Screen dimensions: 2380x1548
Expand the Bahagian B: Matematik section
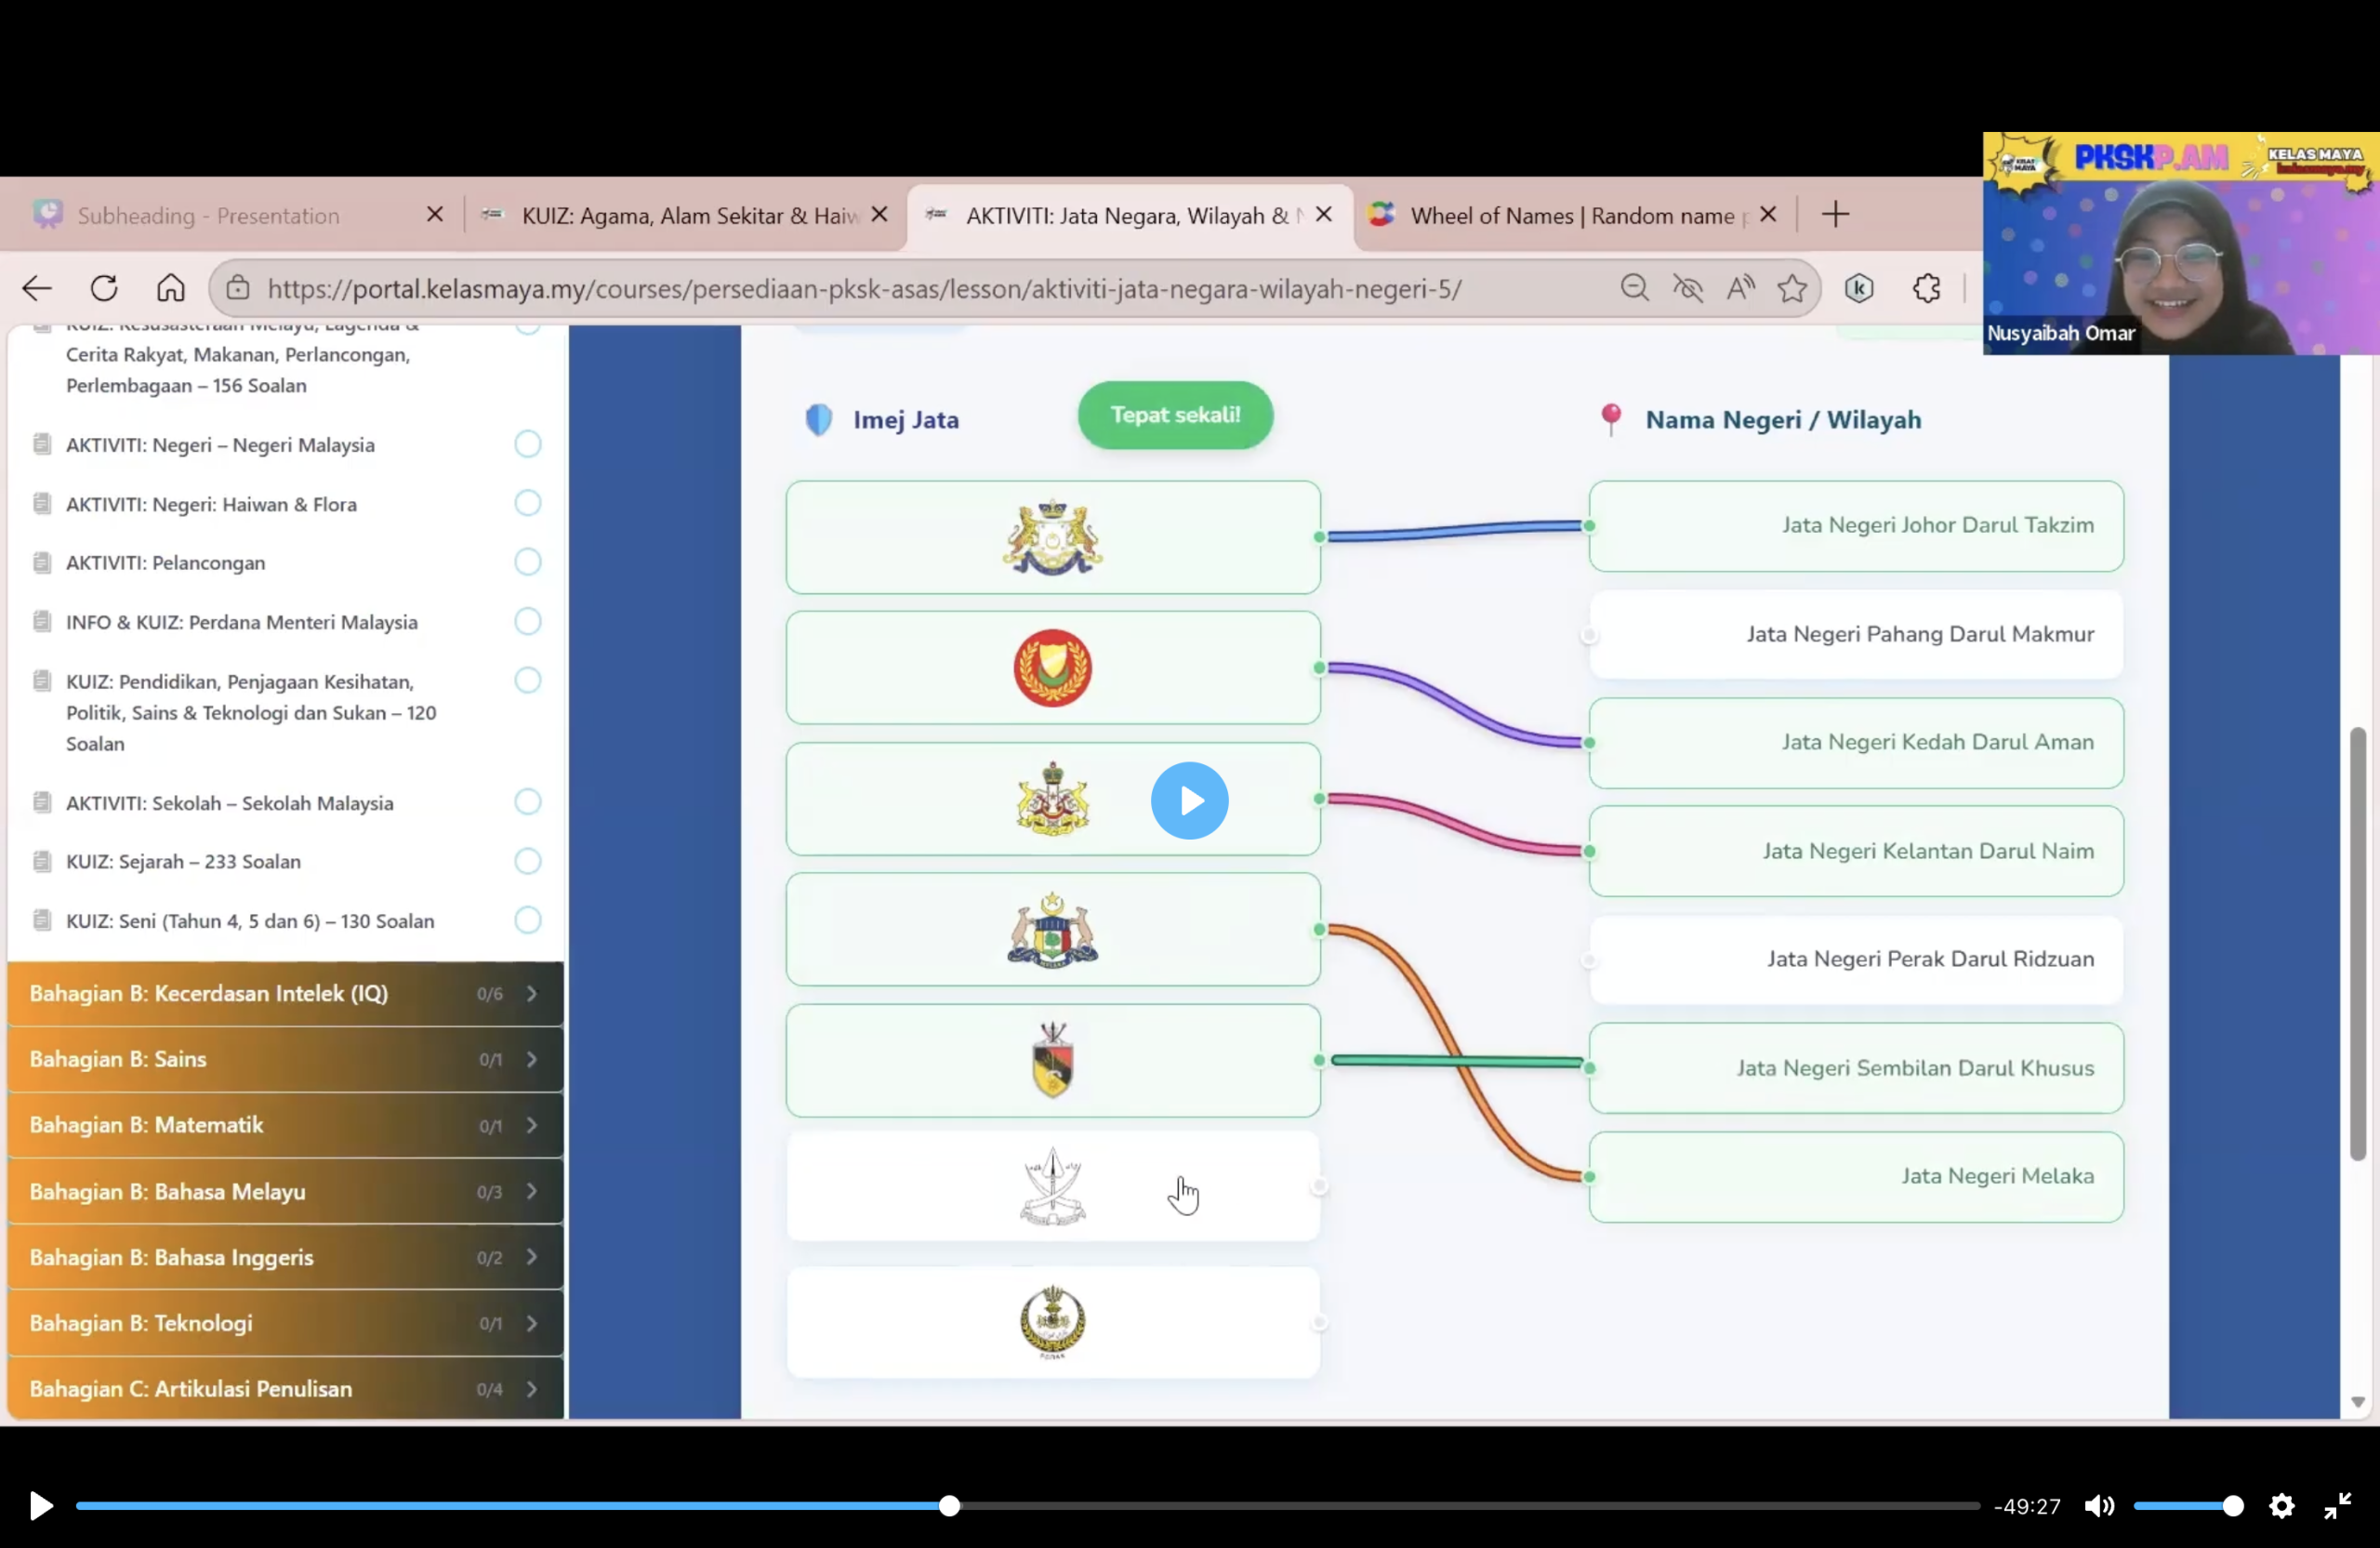[x=285, y=1126]
